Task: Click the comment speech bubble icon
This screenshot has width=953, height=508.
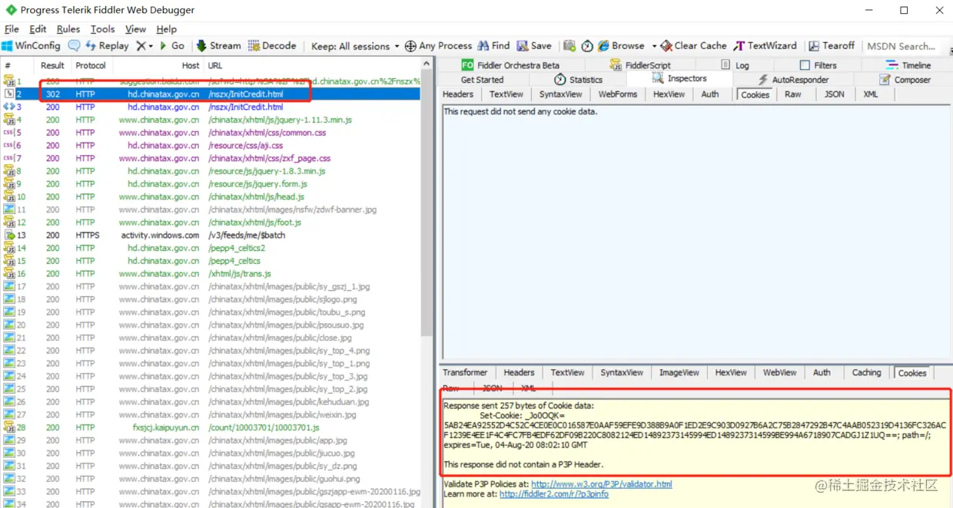Action: [74, 46]
